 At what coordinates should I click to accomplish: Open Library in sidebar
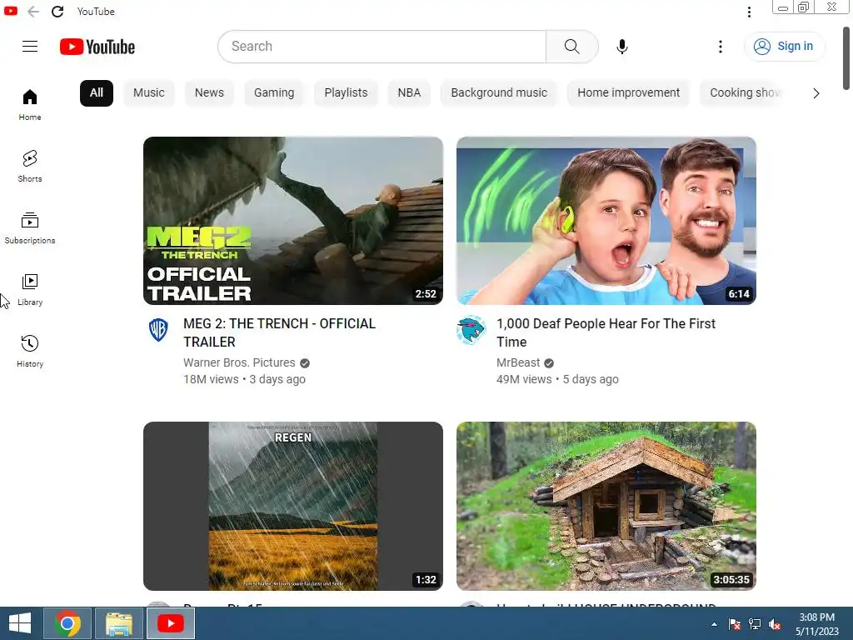(x=30, y=289)
